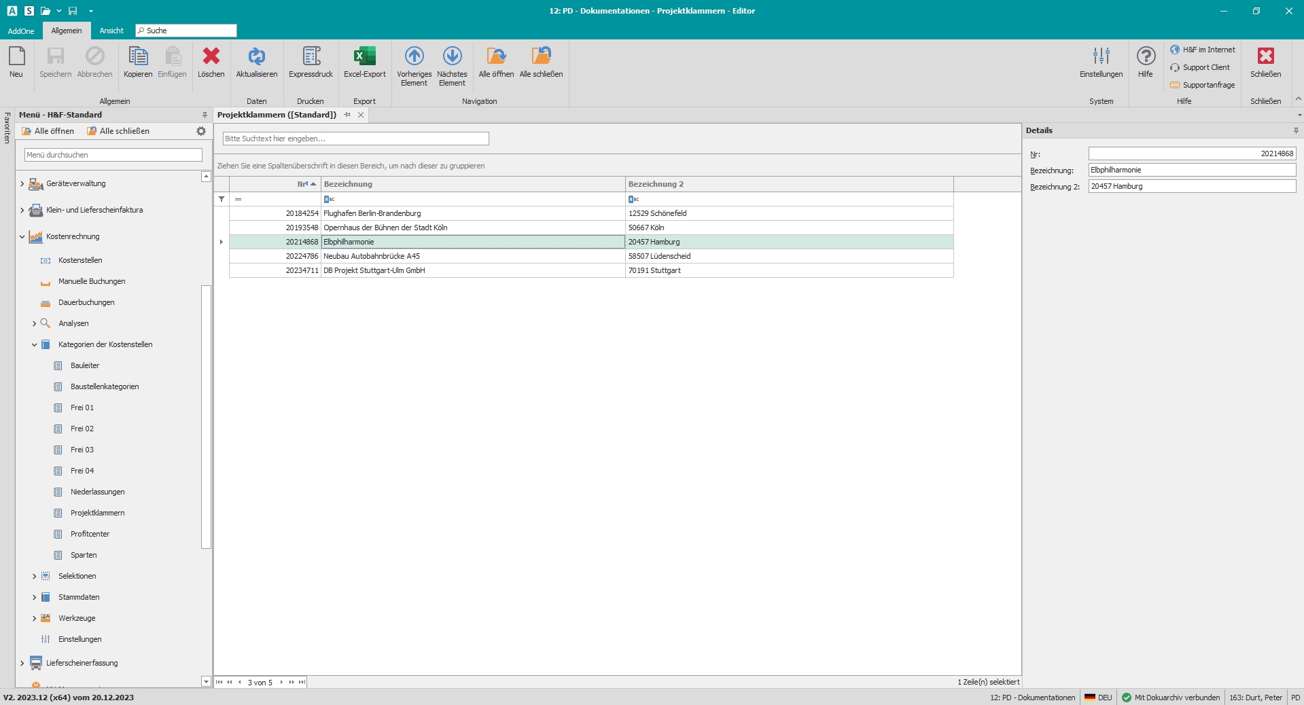
Task: Open the AddOne ribbon tab
Action: tap(21, 31)
